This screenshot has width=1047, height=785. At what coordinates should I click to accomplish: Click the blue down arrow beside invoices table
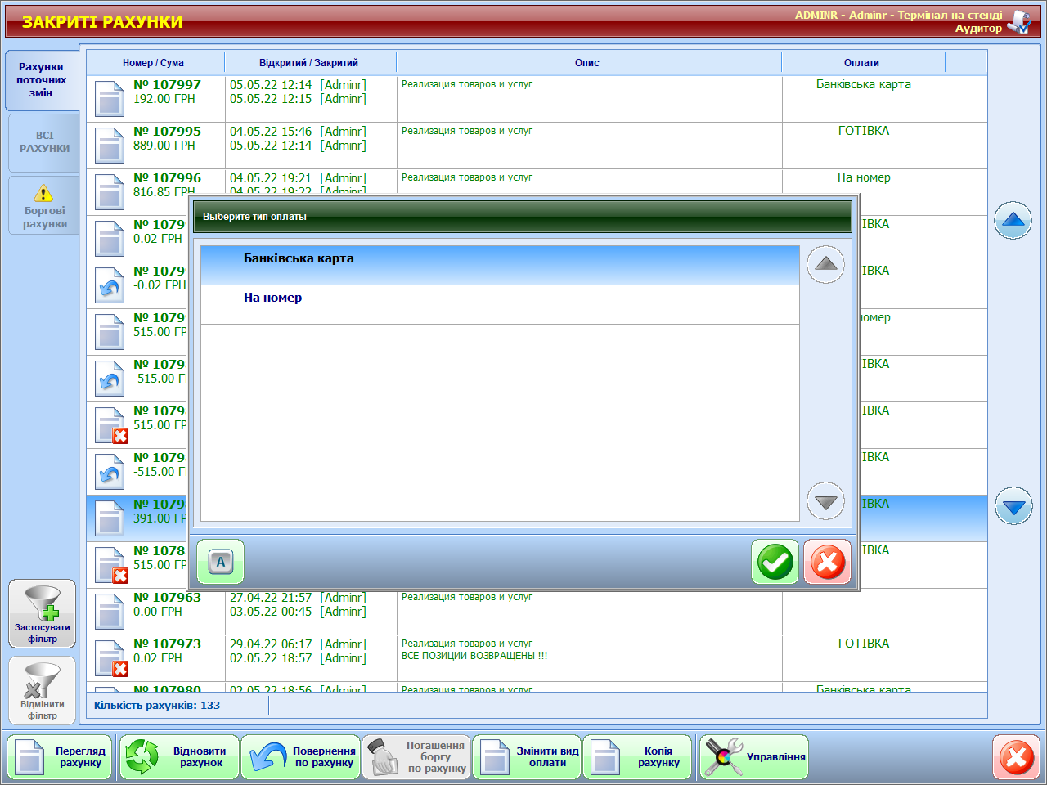point(1013,507)
